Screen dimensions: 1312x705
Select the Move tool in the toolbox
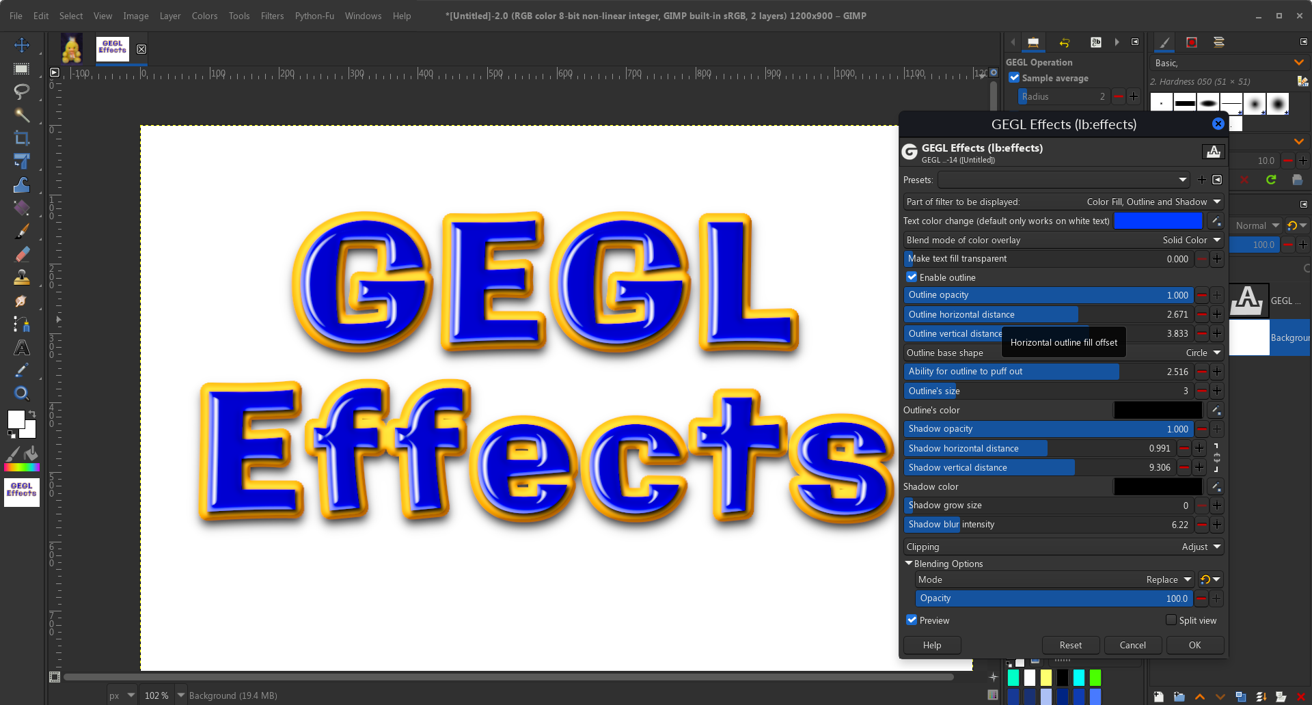tap(22, 45)
